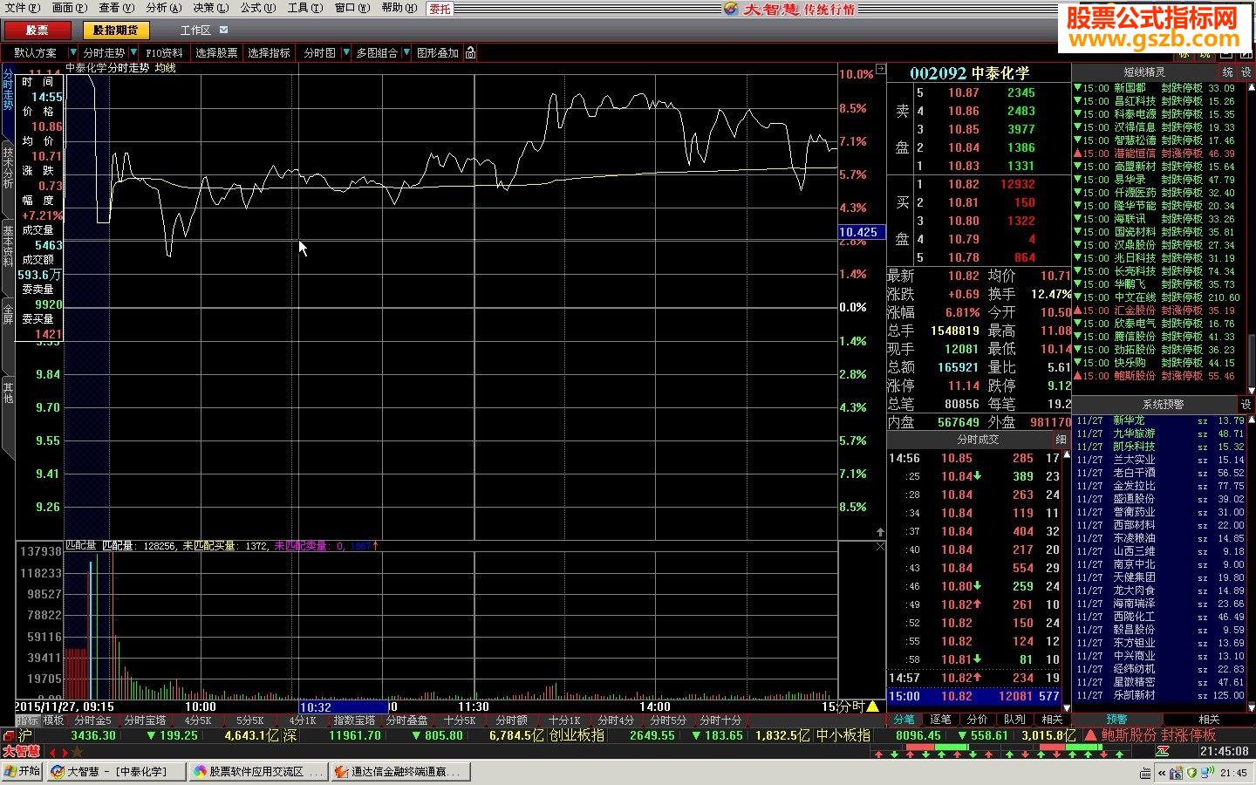Click the red 股票 button

[x=38, y=30]
